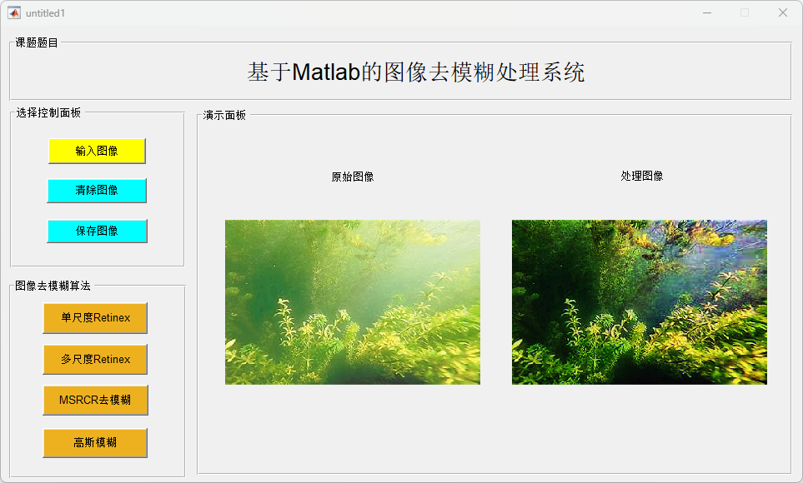
Task: Close the untitled1 window
Action: coord(783,12)
